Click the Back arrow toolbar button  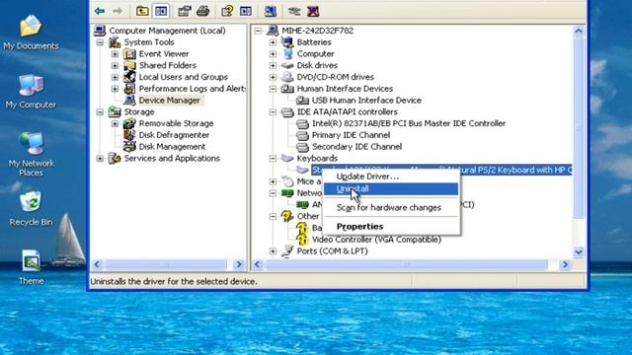click(x=100, y=11)
